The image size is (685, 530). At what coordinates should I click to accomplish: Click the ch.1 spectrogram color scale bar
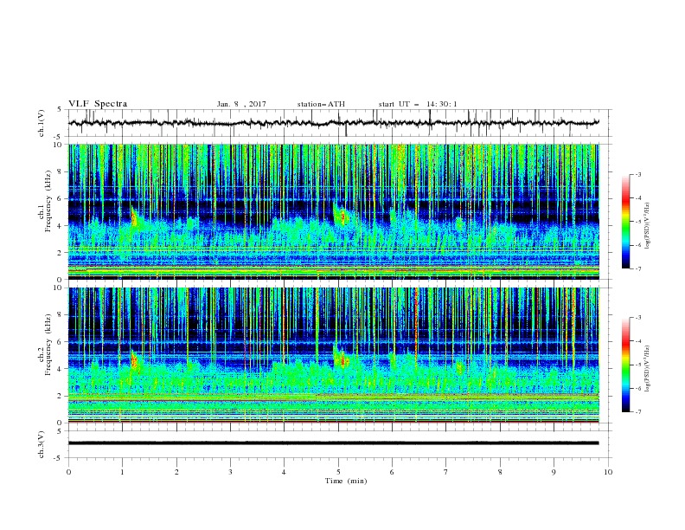[x=625, y=222]
